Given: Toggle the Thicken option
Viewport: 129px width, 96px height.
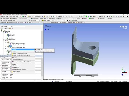Looking at the screenshot, I should tap(74, 21).
